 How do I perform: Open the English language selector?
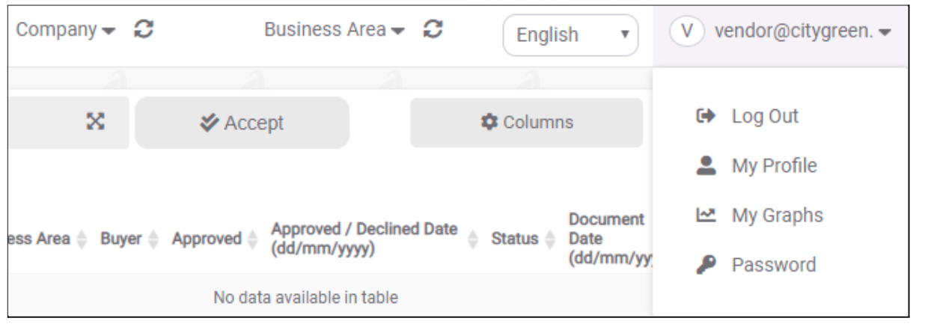(x=570, y=35)
